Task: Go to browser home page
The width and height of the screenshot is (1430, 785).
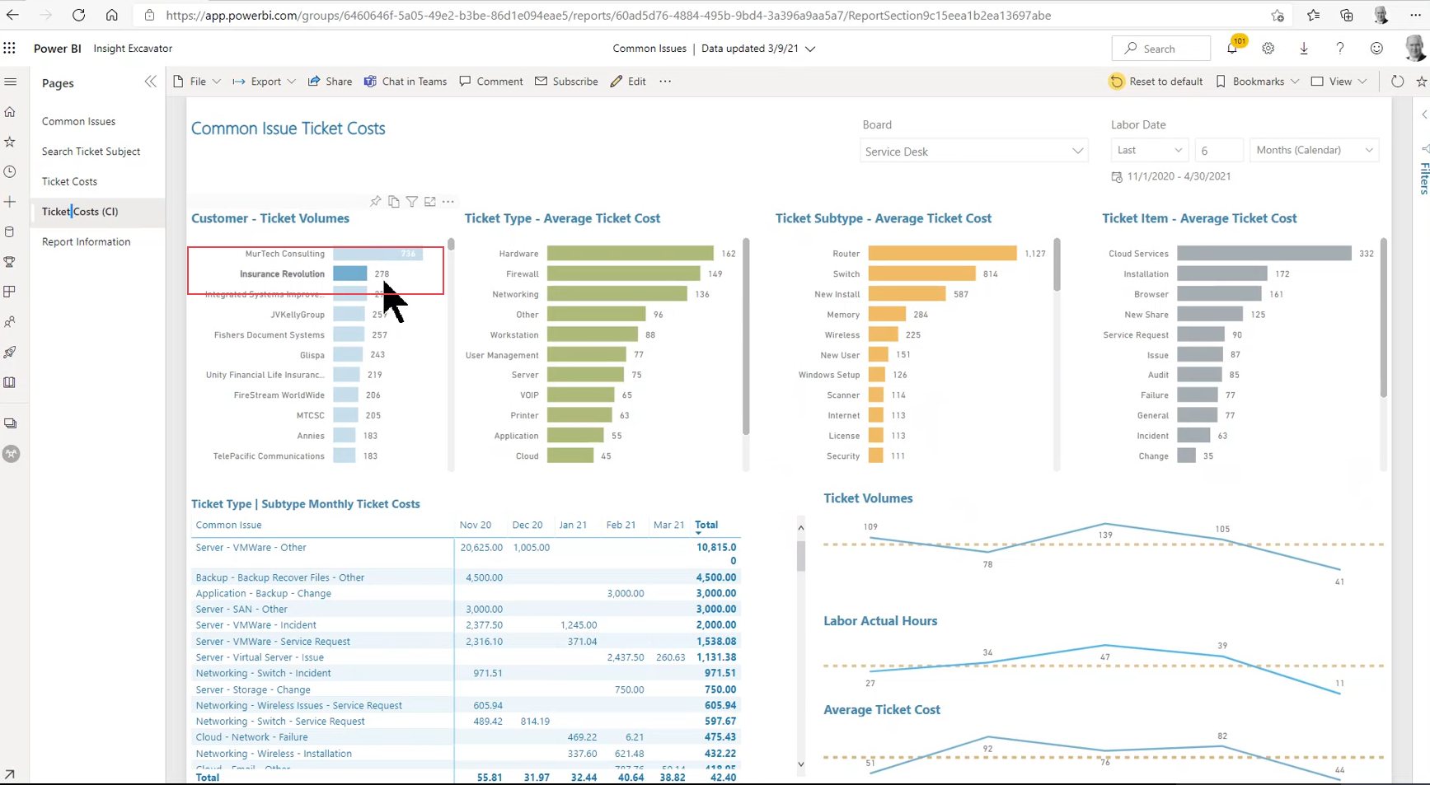Action: (112, 15)
